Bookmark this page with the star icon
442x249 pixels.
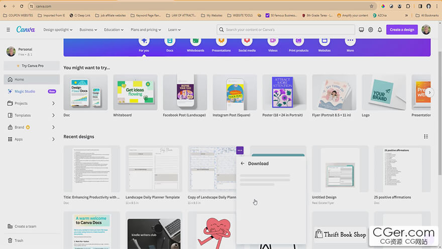[x=372, y=6]
